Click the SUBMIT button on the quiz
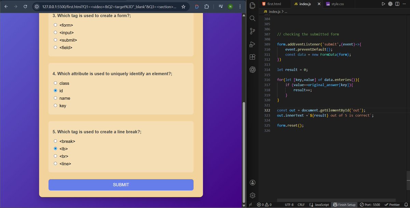This screenshot has width=410, height=208. [121, 184]
